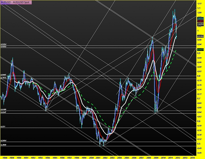Click the 1996 year label
This screenshot has height=159, width=205.
(62, 158)
